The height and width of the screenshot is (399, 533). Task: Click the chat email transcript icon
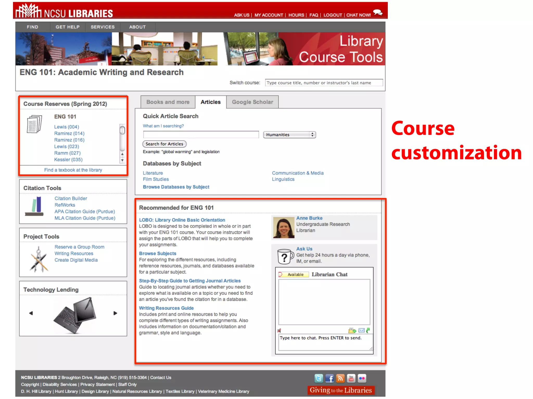click(x=361, y=330)
